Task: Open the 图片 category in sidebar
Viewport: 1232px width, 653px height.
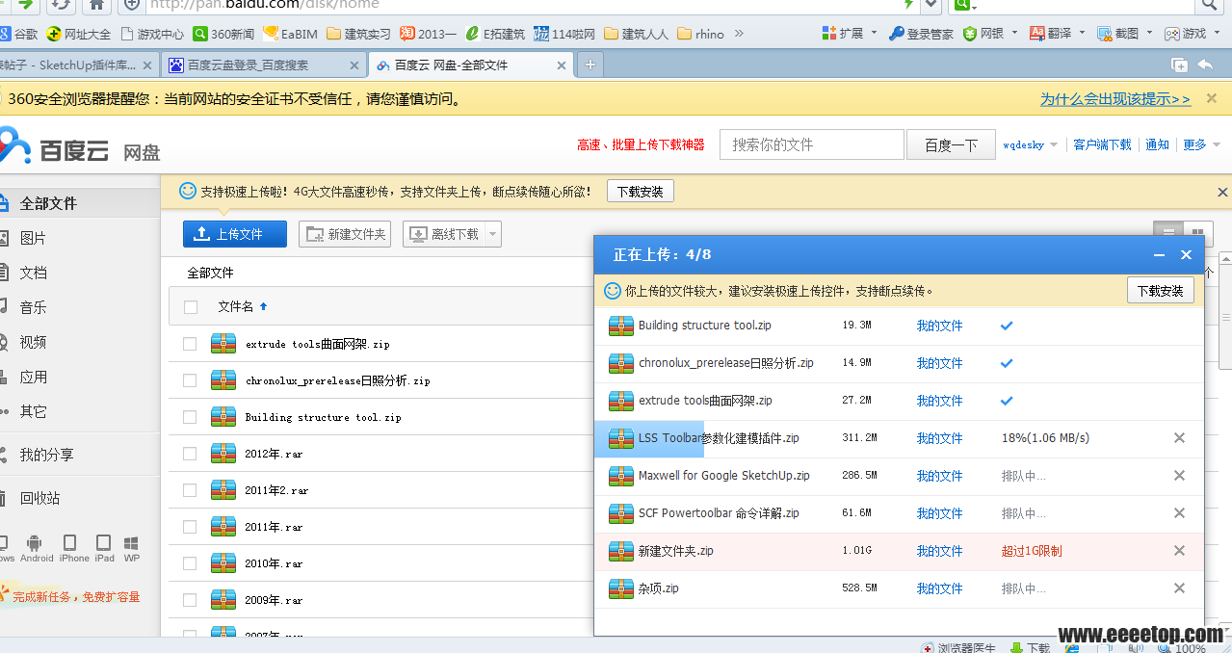Action: pyautogui.click(x=33, y=238)
